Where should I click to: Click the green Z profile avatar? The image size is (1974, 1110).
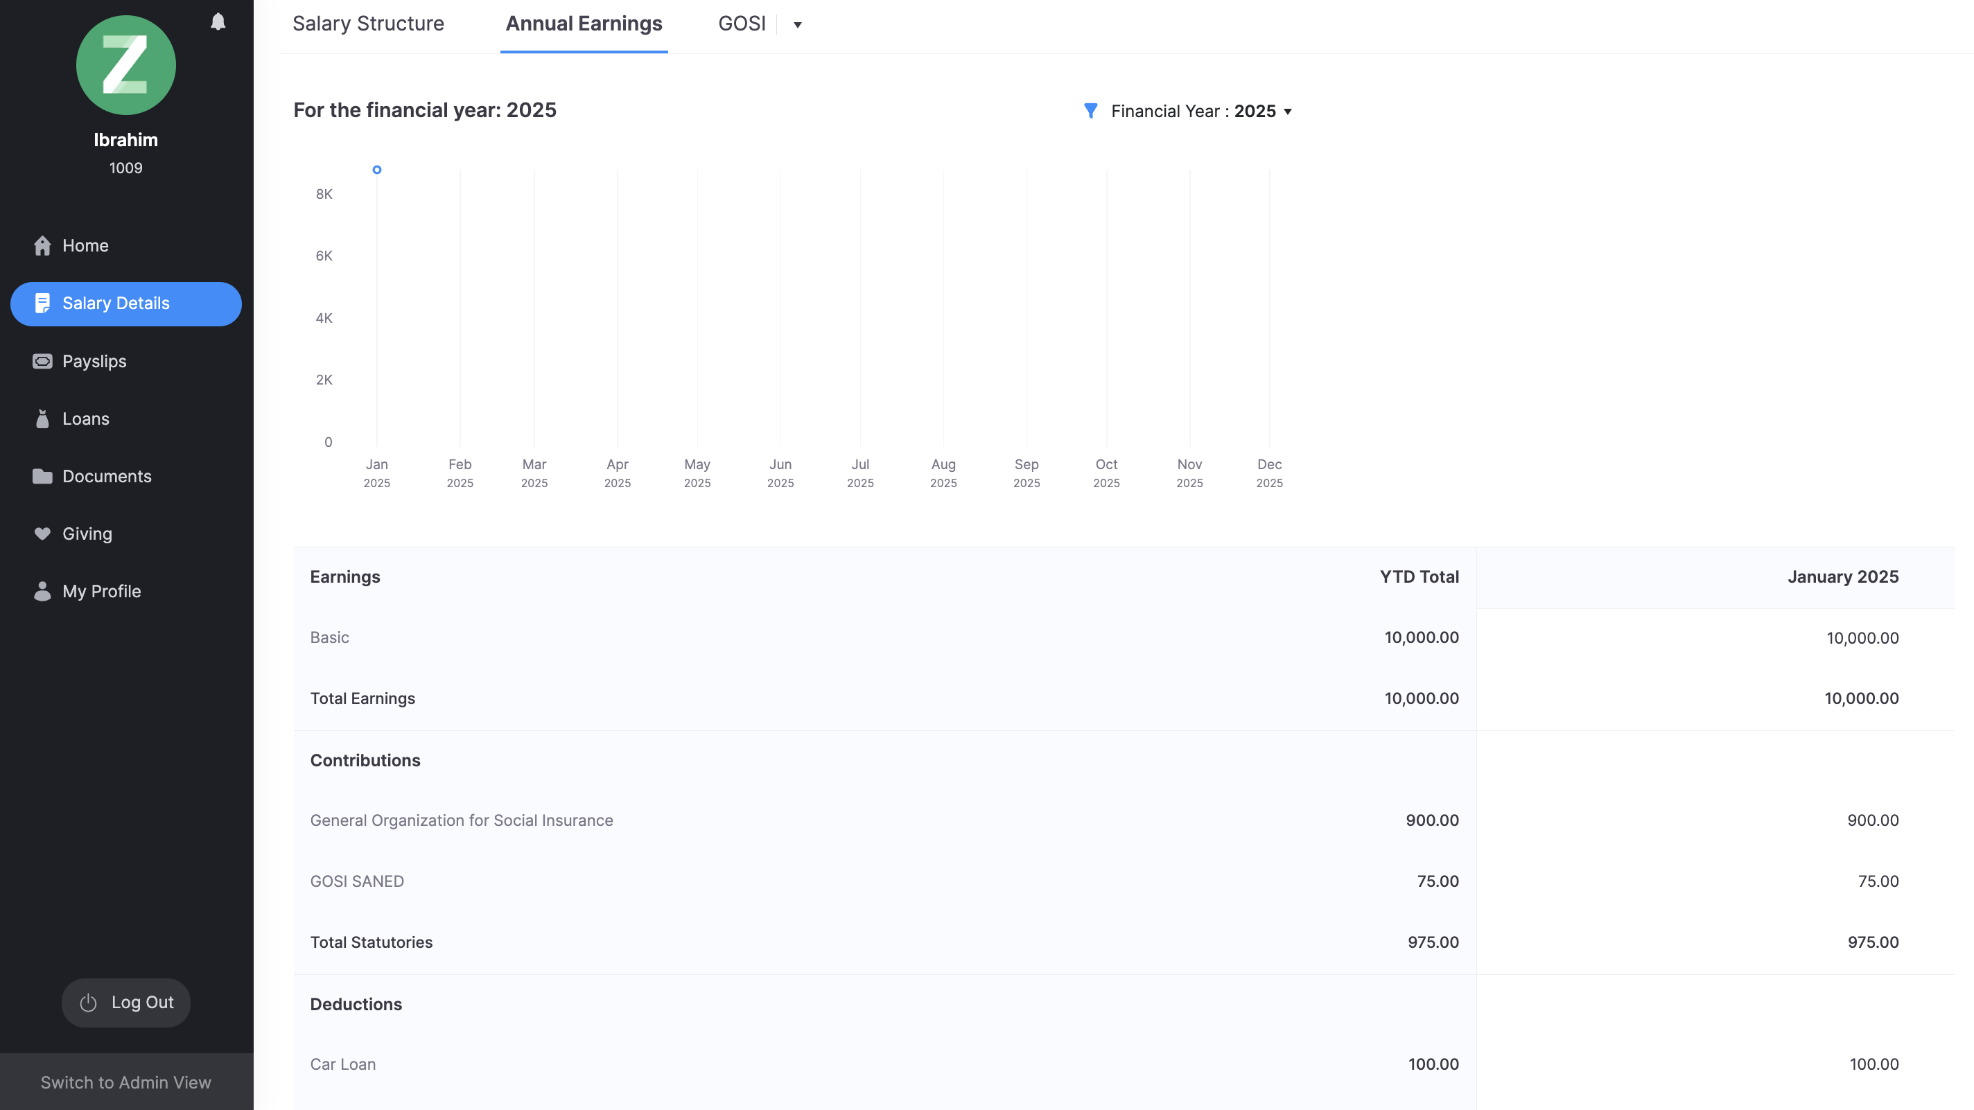[x=125, y=65]
